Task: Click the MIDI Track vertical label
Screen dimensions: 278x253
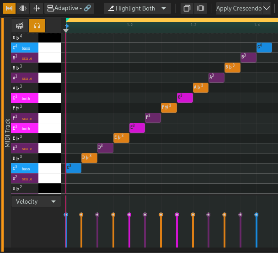Action: point(7,133)
